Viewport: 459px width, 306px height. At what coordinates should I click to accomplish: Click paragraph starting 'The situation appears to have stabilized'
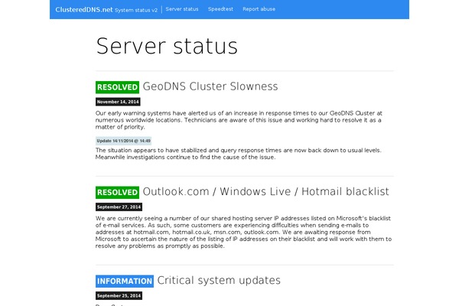coord(239,154)
